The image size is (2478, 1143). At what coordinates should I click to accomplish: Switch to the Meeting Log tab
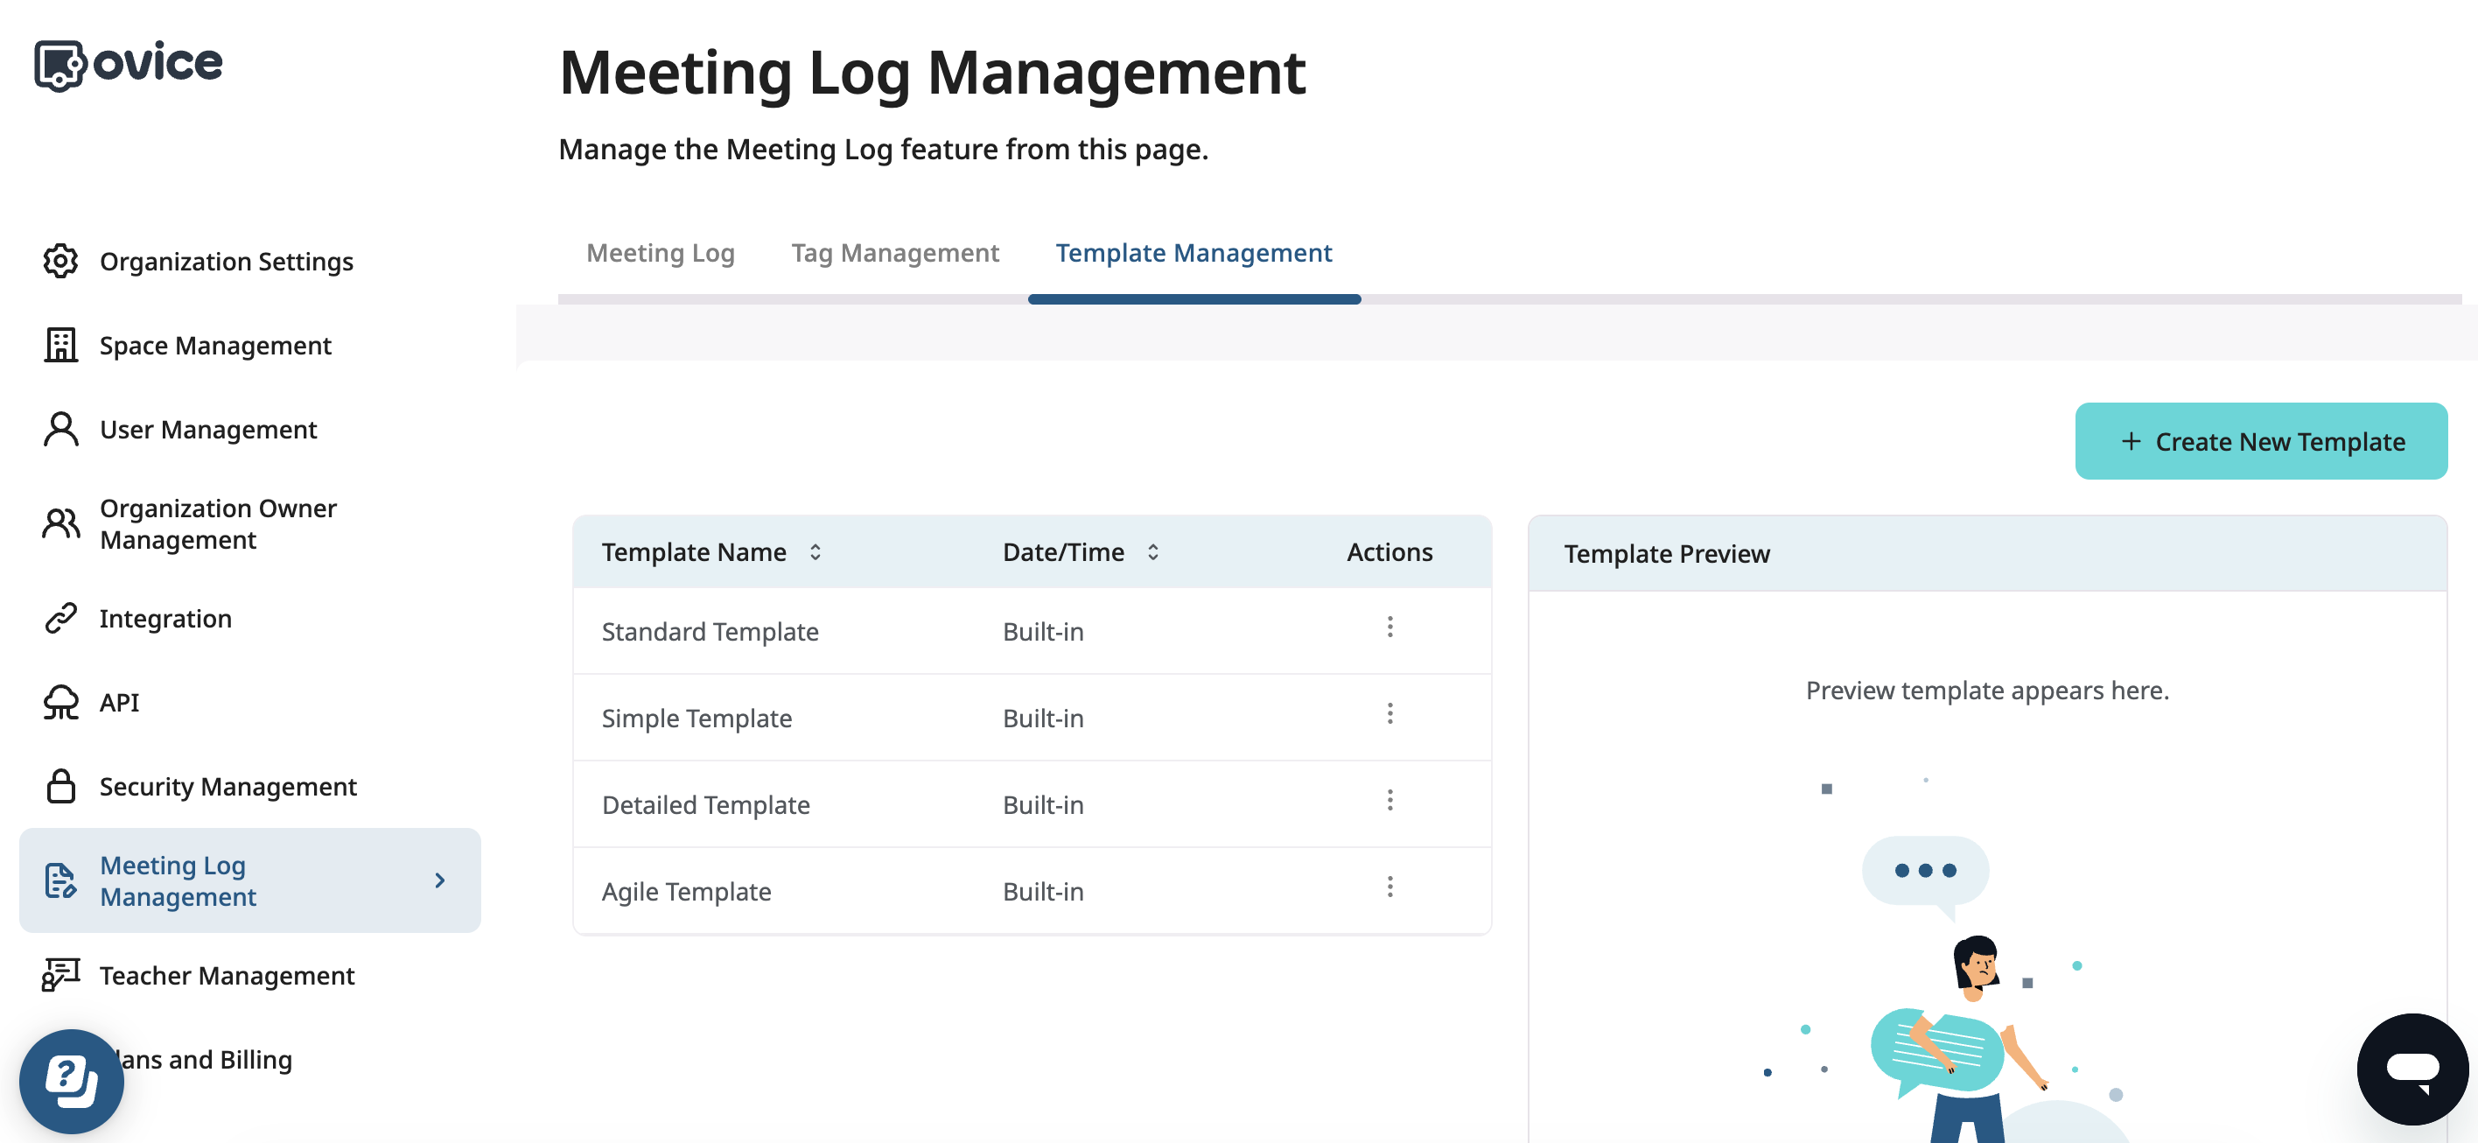pyautogui.click(x=660, y=252)
